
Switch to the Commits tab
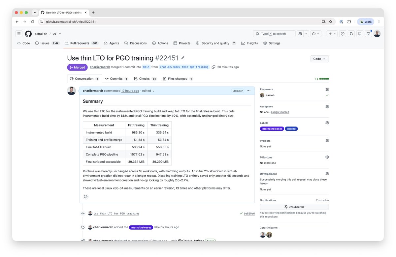(x=116, y=79)
